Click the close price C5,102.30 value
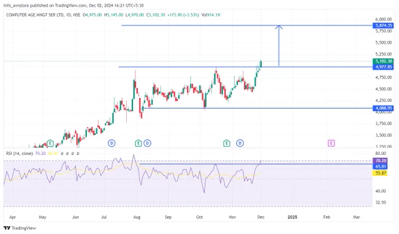The image size is (399, 234). 155,15
